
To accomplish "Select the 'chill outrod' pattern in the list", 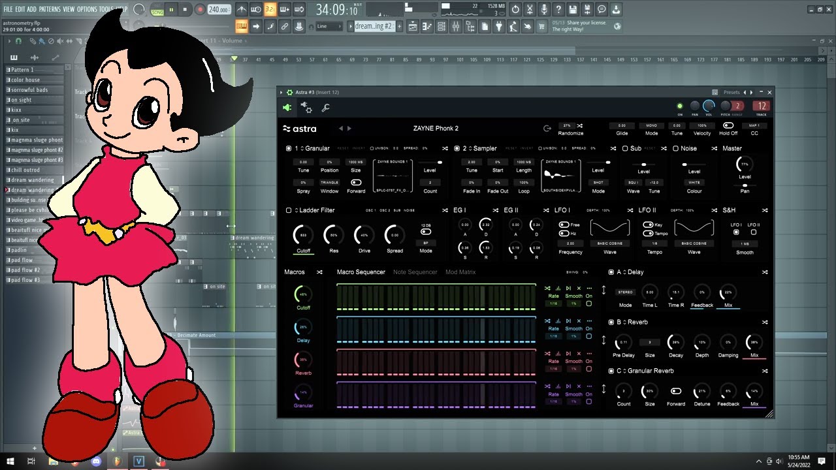I will click(x=35, y=170).
